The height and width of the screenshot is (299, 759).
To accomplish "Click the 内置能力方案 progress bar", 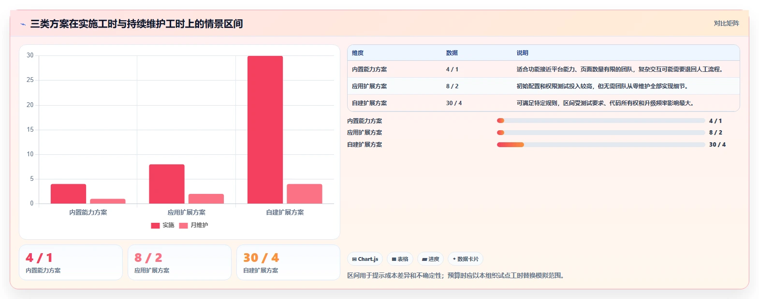I will [601, 121].
